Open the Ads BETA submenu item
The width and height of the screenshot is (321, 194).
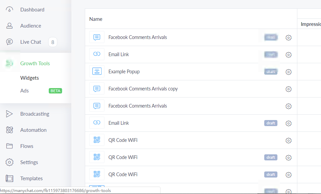click(x=25, y=91)
